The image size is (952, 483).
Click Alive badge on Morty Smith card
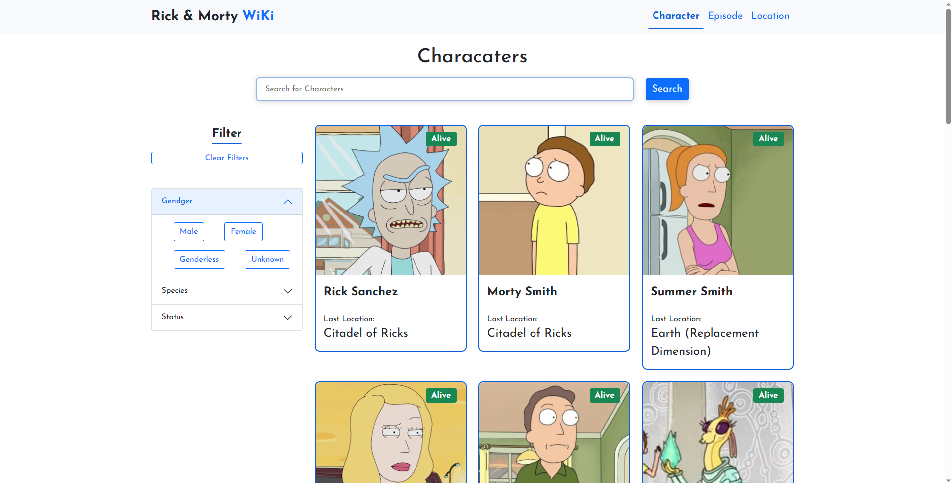click(x=604, y=139)
